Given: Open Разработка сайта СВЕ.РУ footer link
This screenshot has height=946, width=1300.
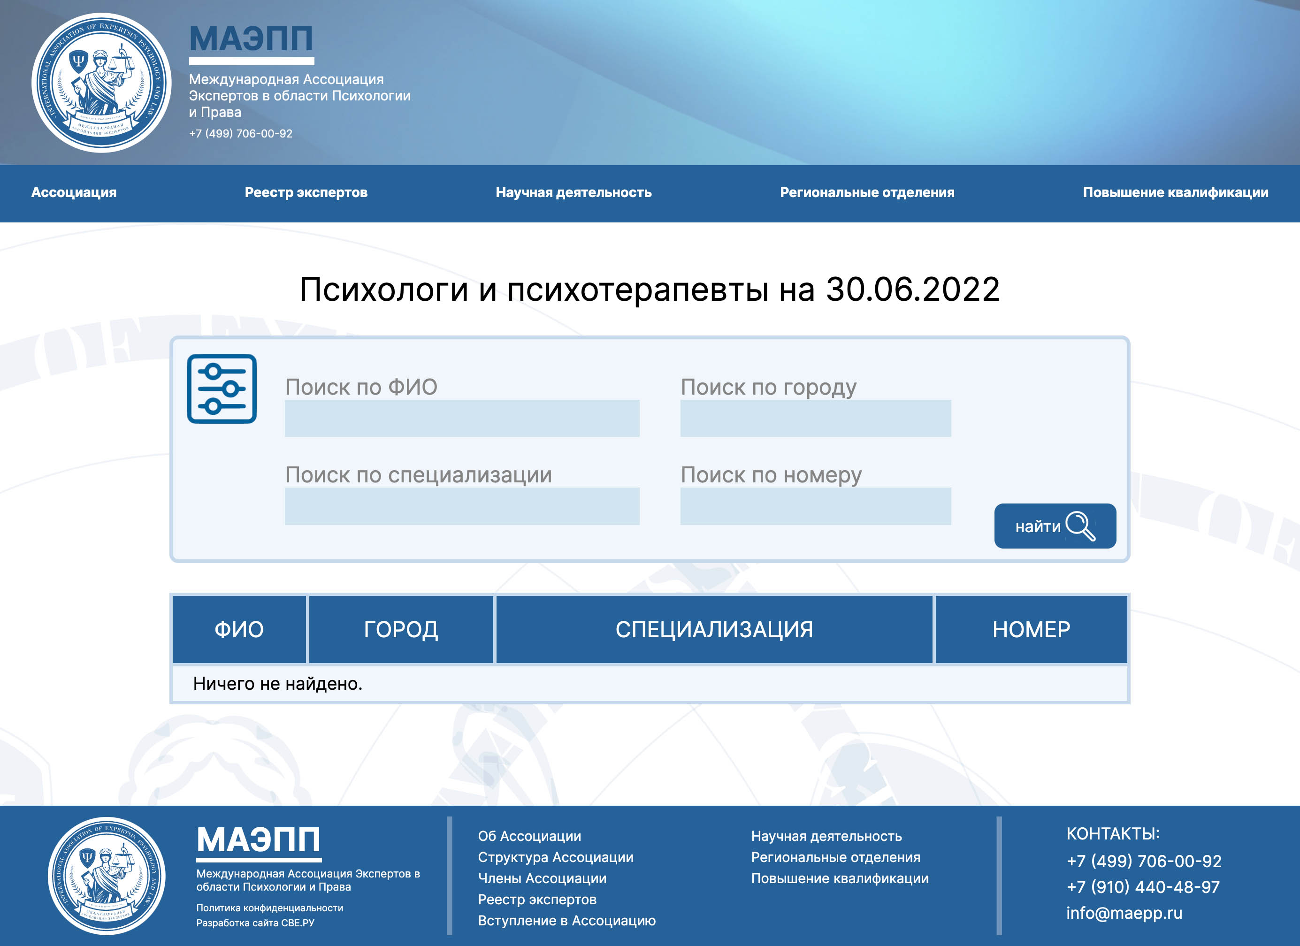Looking at the screenshot, I should [x=256, y=923].
